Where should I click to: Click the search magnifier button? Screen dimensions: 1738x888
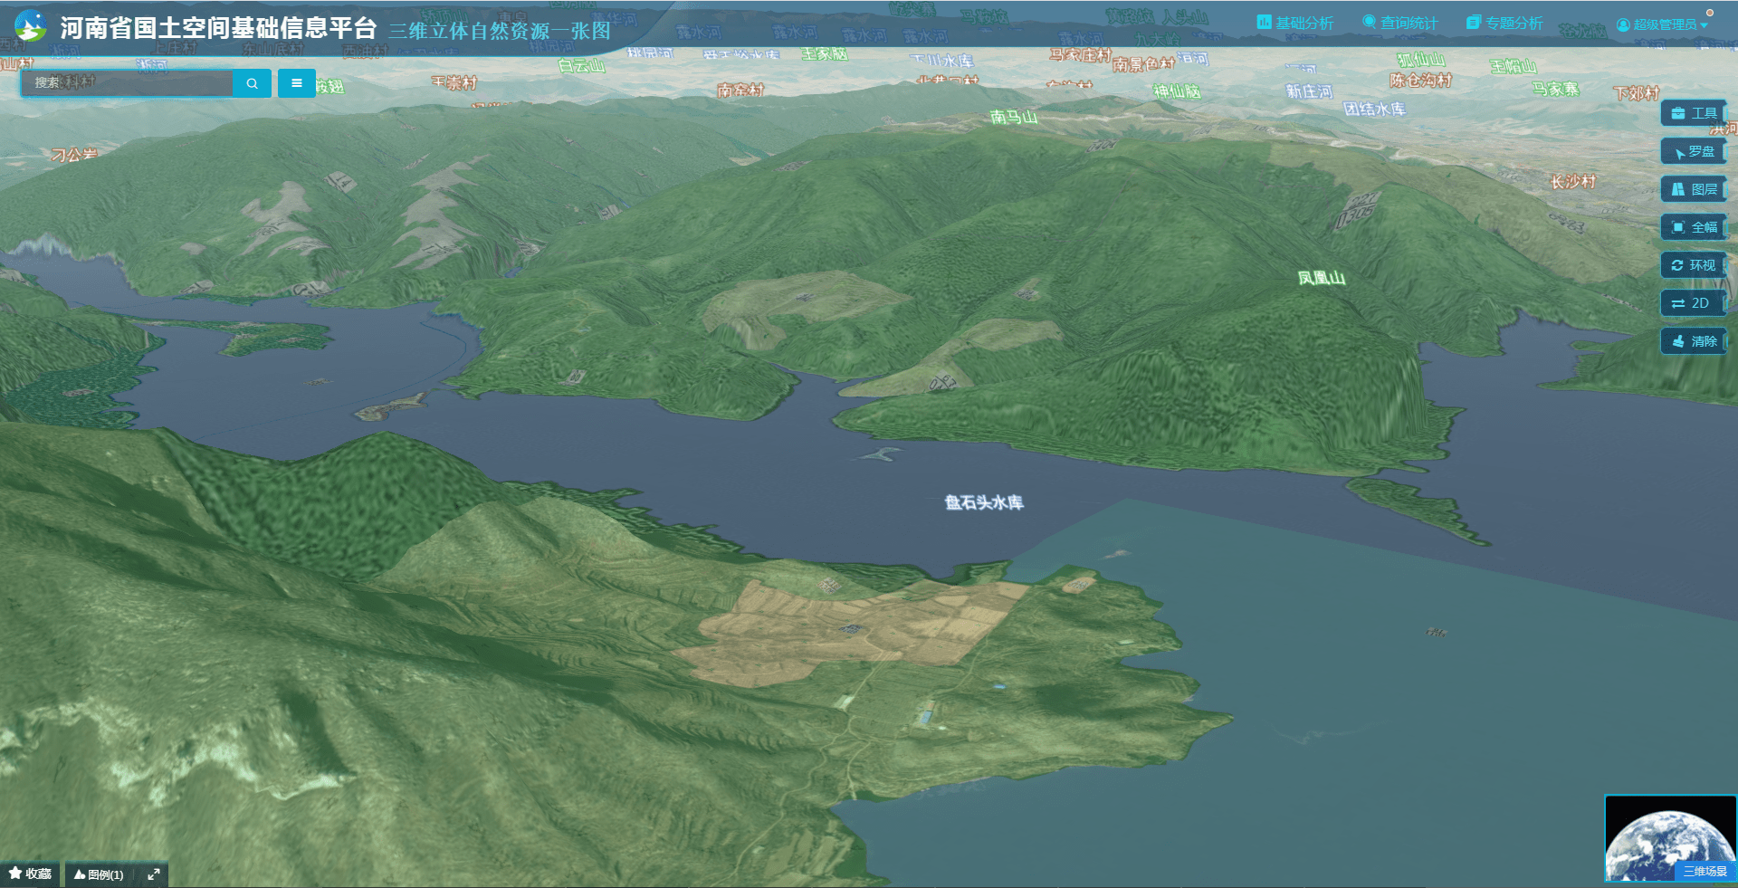[252, 83]
